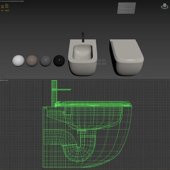Select the bidet model in perspective view
The image size is (170, 170).
(x=82, y=57)
